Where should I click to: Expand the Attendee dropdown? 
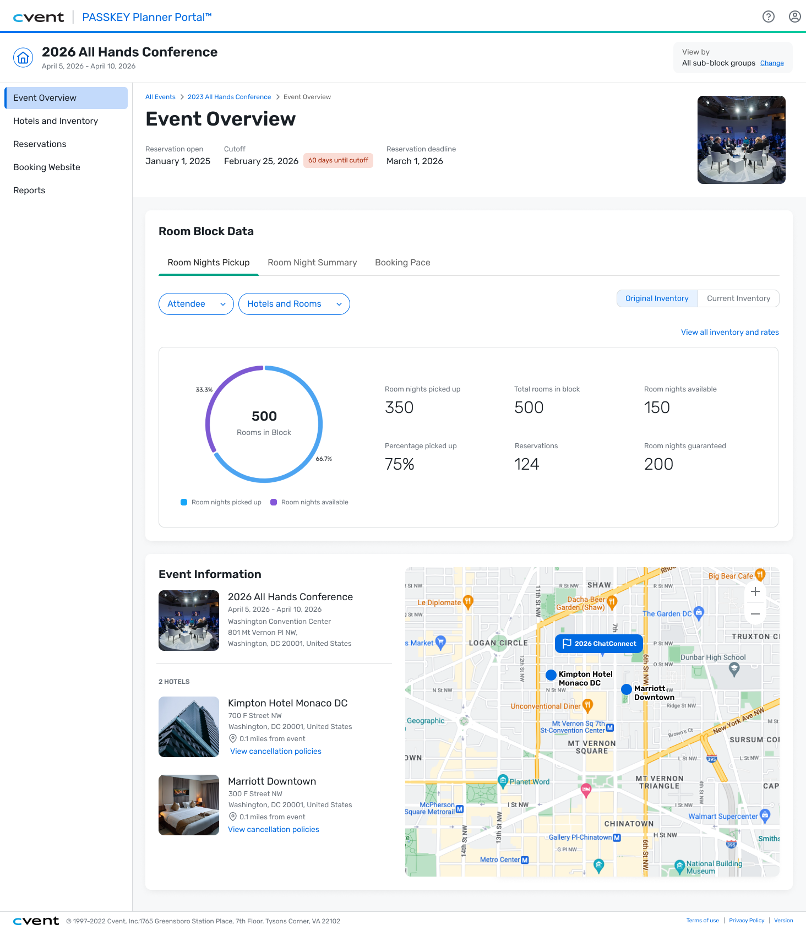(x=196, y=304)
